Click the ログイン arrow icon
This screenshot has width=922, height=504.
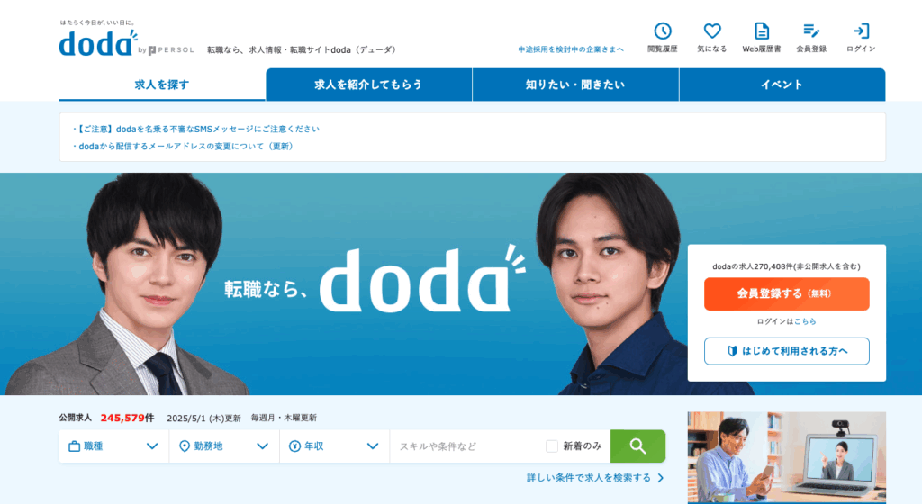click(x=861, y=31)
